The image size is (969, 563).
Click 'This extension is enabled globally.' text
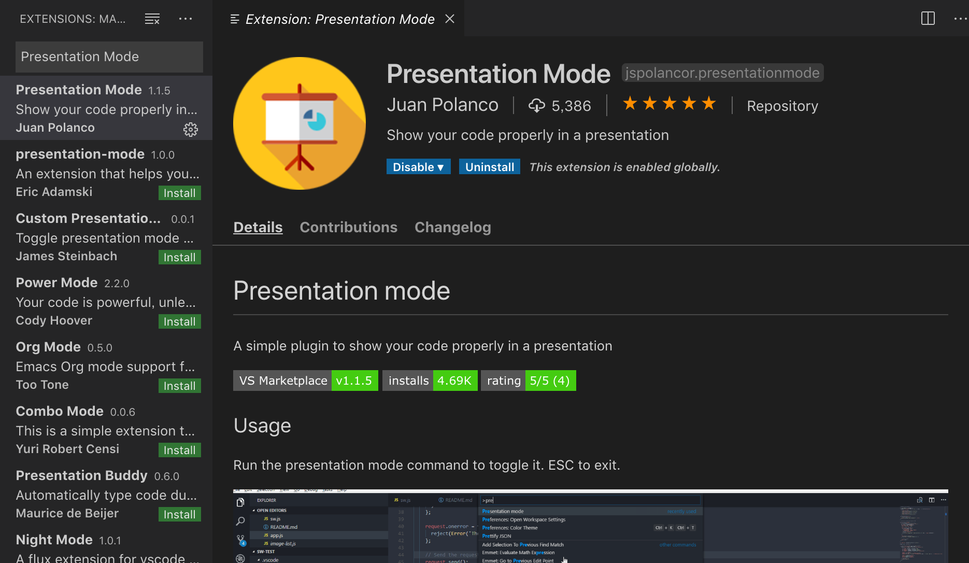624,167
